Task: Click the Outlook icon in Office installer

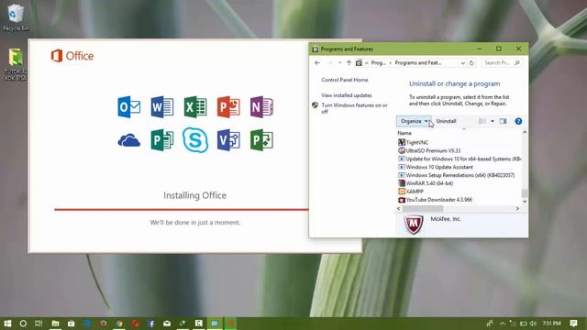Action: click(x=128, y=107)
